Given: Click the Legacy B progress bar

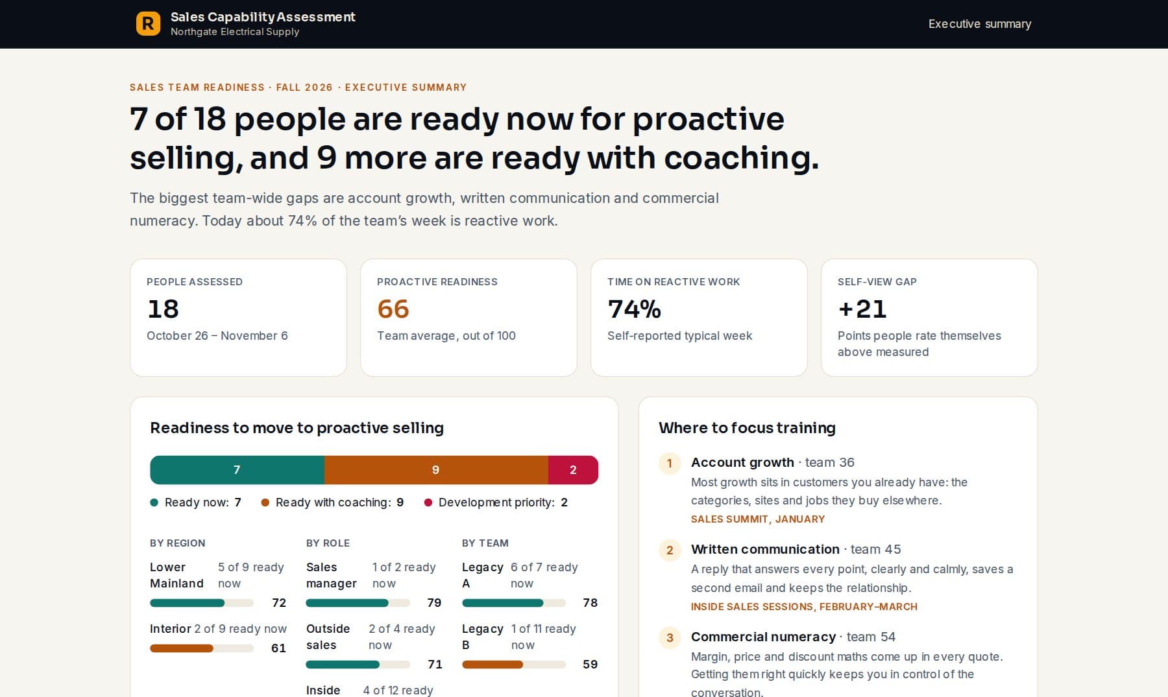Looking at the screenshot, I should point(514,665).
